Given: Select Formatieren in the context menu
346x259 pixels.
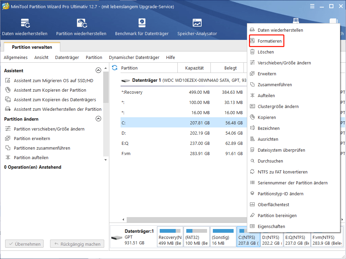Looking at the screenshot, I should coord(269,41).
